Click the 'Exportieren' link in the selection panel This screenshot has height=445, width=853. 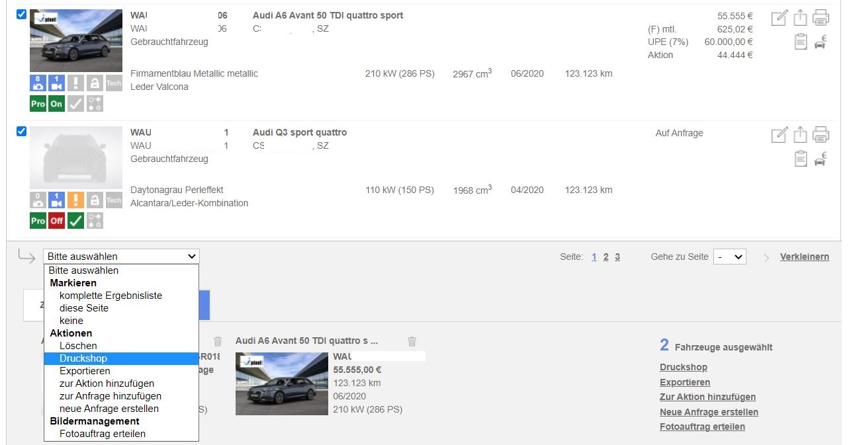tap(685, 383)
